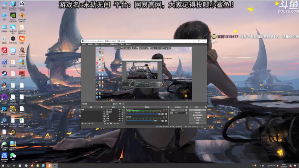Open 设置 from the Controls panel
Screen dimensions: 299x168
197,120
